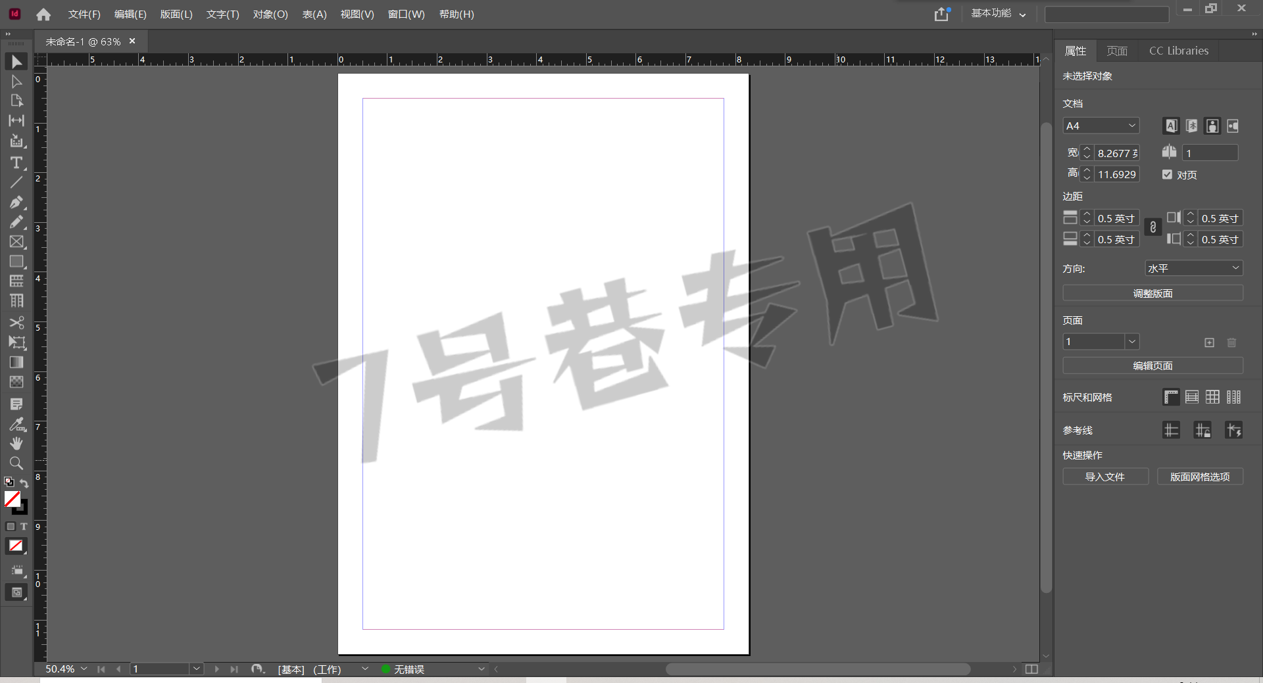Viewport: 1263px width, 683px height.
Task: Open the status bar page number dropdown
Action: coord(196,669)
